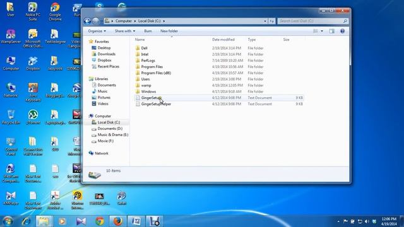This screenshot has height=227, width=404.
Task: Open the Videos library
Action: pos(103,103)
